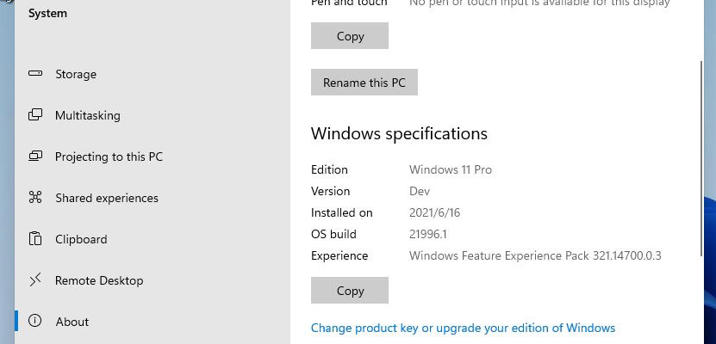
Task: Click the upper Copy button above Rename
Action: click(350, 35)
